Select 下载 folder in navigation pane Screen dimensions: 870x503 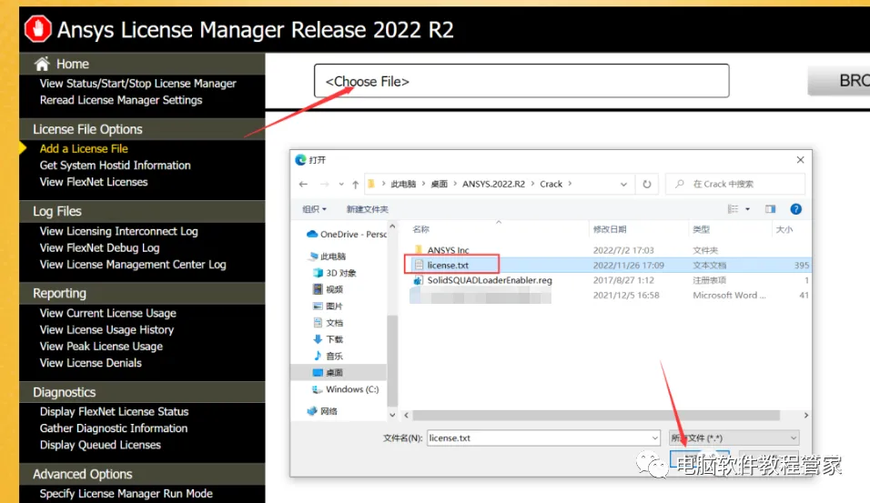(x=328, y=339)
